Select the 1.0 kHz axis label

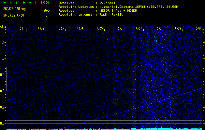(3, 58)
